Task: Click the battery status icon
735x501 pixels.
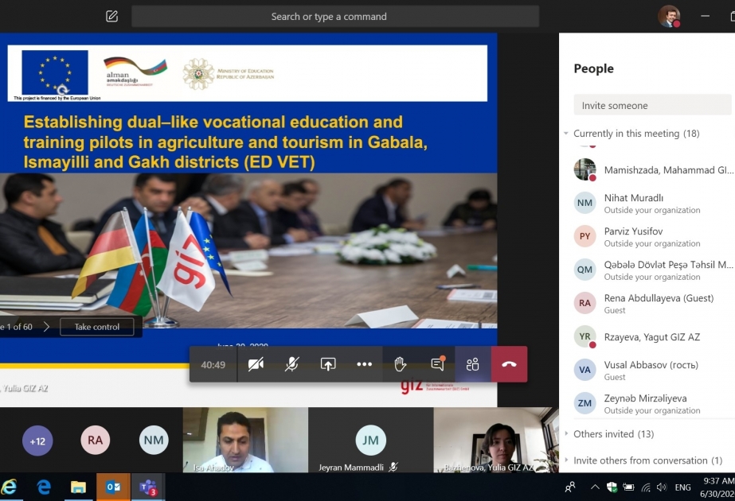Action: (628, 487)
